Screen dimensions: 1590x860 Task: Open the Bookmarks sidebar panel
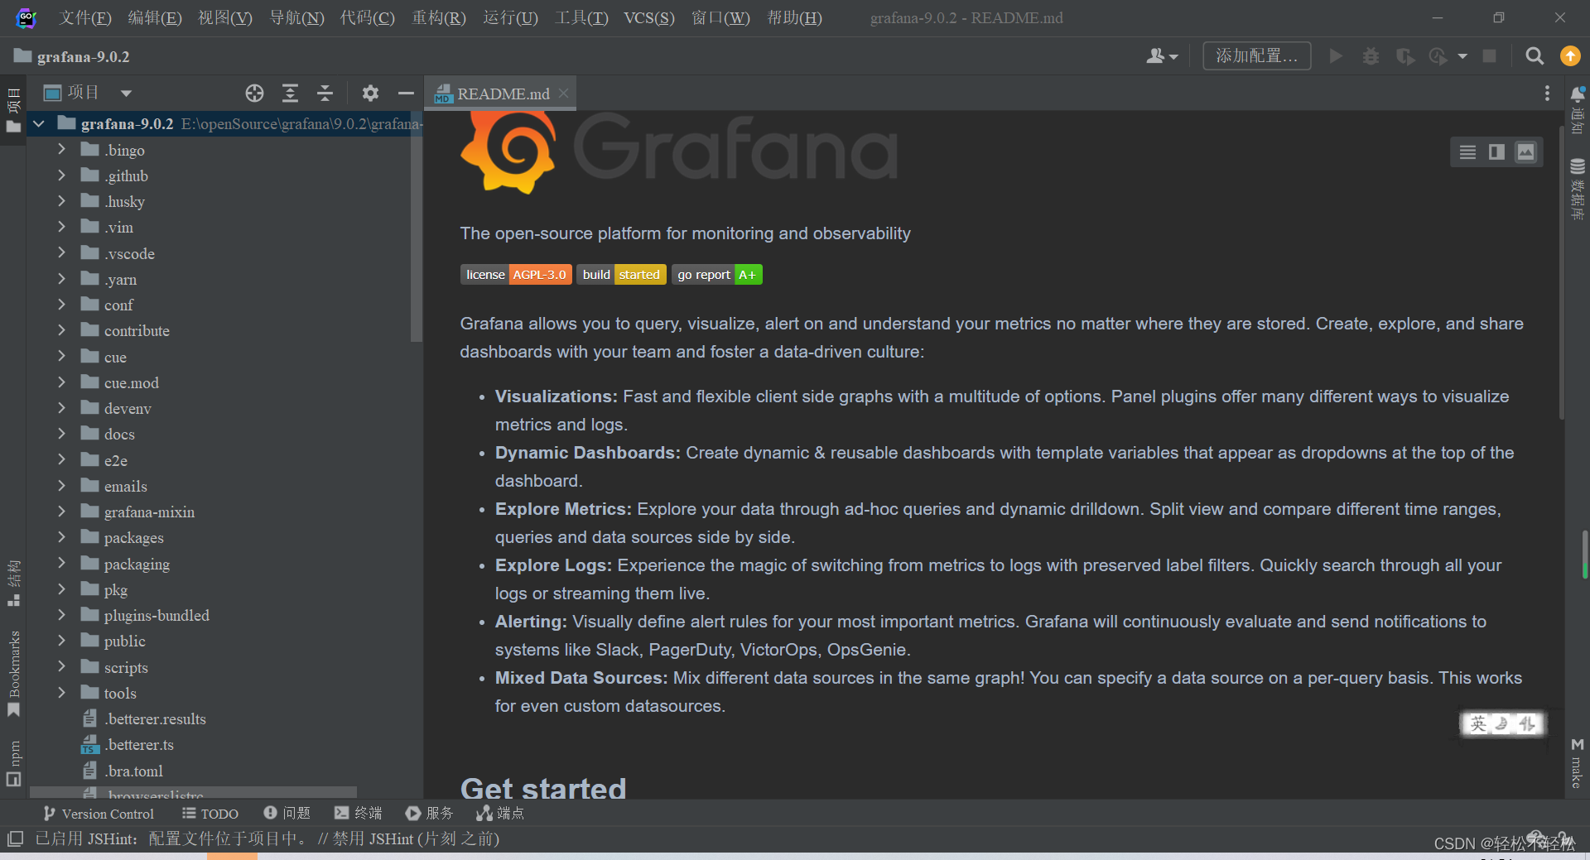[x=13, y=674]
